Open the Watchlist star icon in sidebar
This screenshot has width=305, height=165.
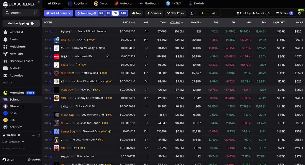click(5, 32)
